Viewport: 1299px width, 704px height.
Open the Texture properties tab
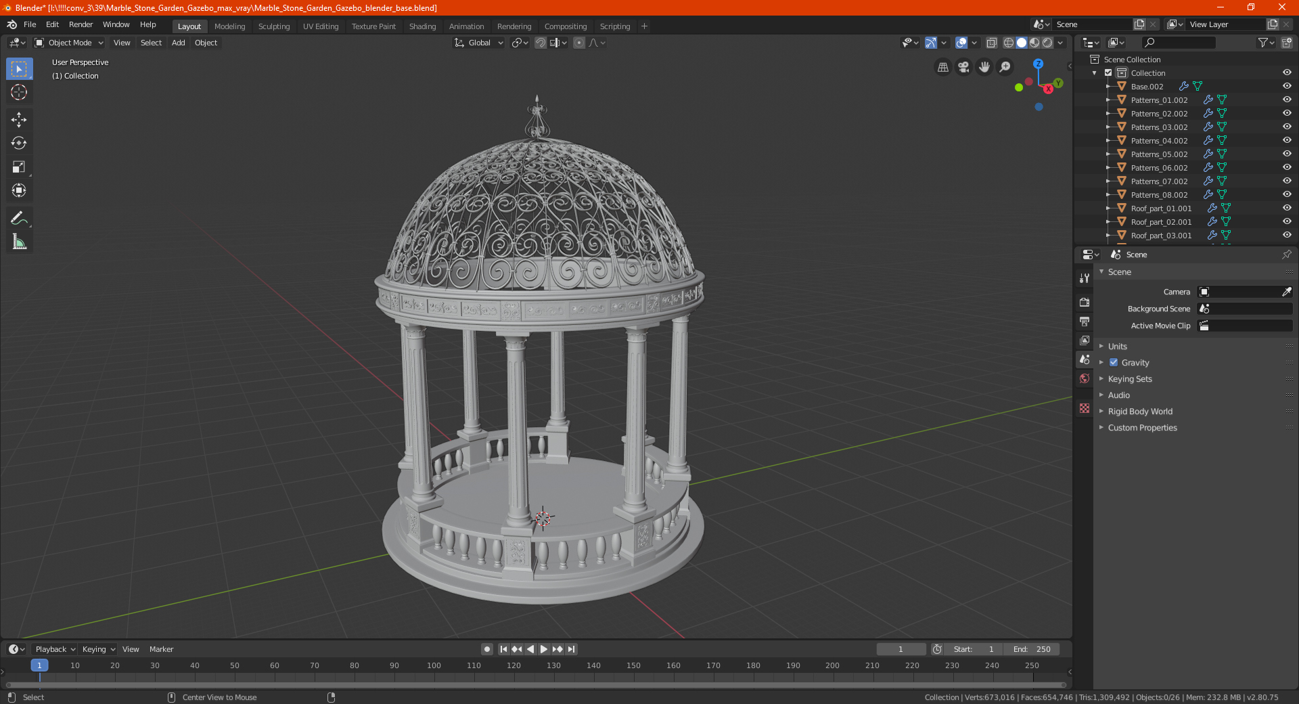(1085, 408)
